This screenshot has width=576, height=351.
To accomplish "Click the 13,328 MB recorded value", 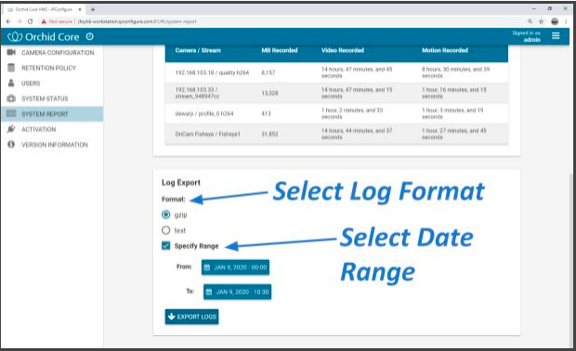I will coord(269,93).
